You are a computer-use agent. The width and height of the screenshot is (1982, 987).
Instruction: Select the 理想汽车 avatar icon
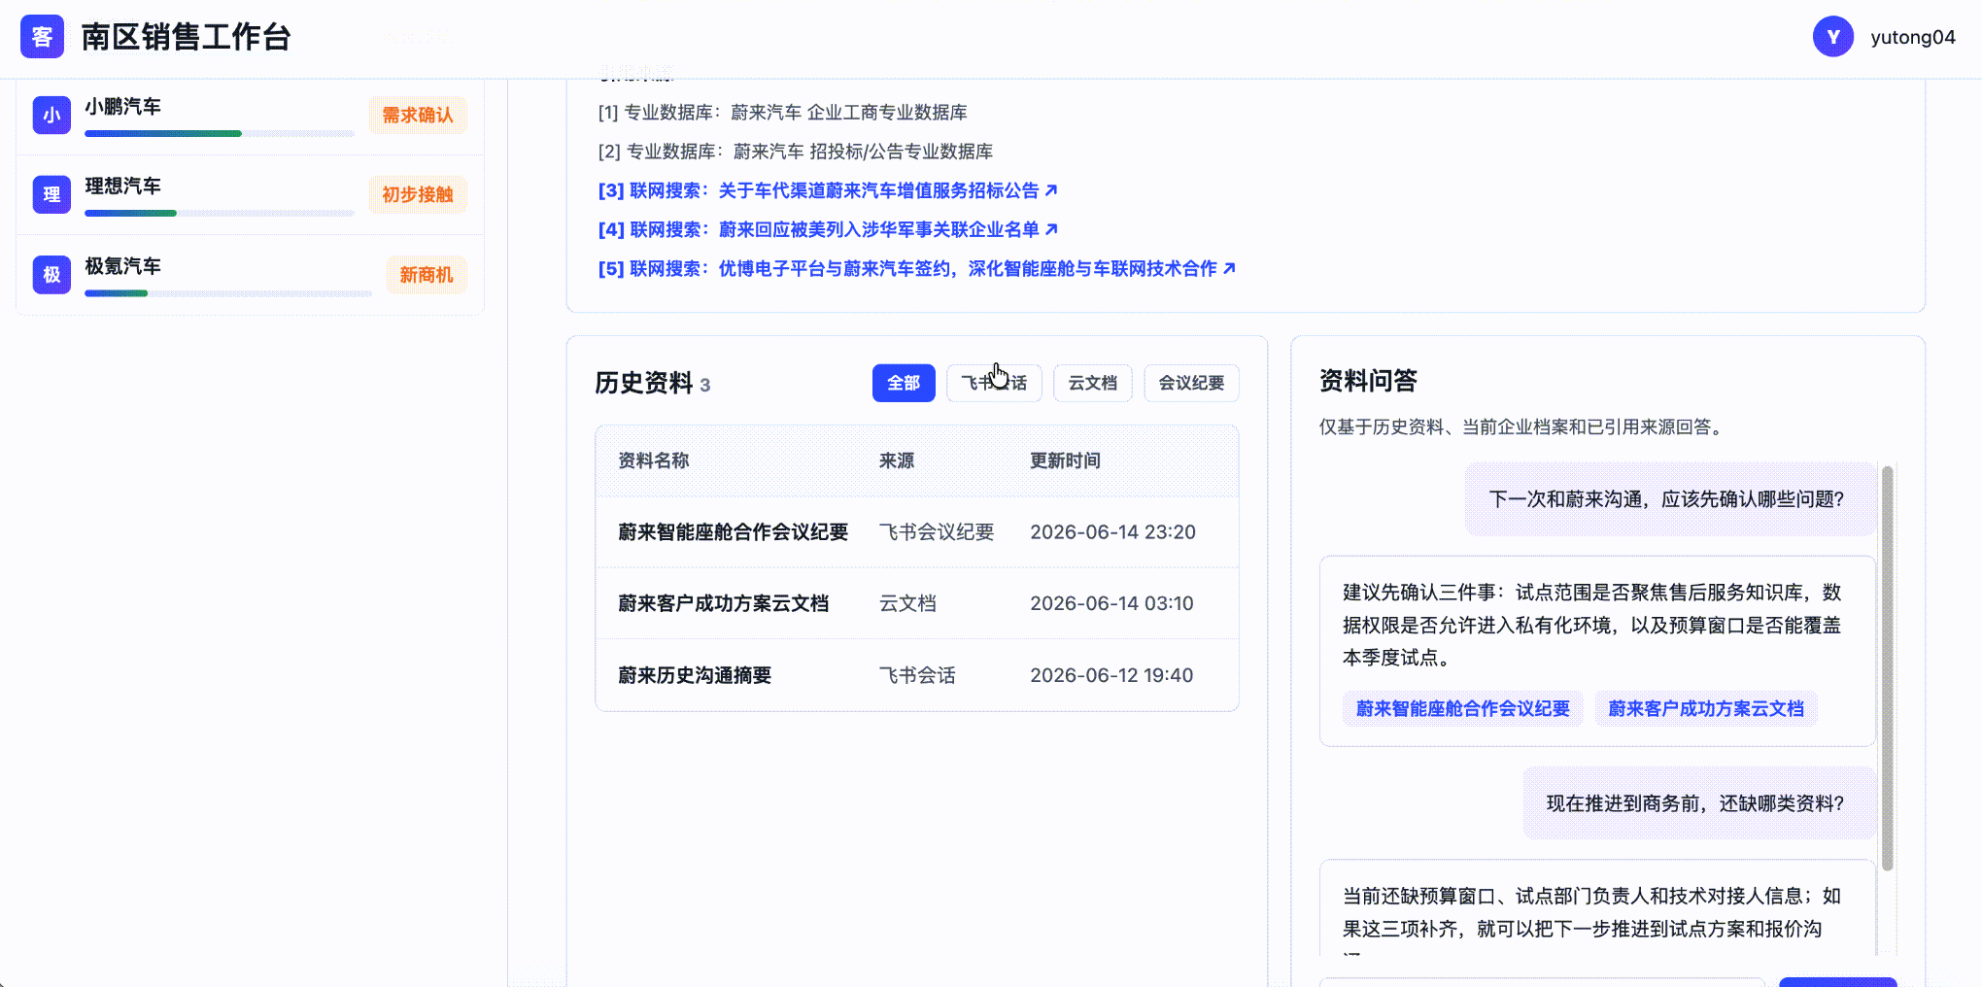click(51, 194)
